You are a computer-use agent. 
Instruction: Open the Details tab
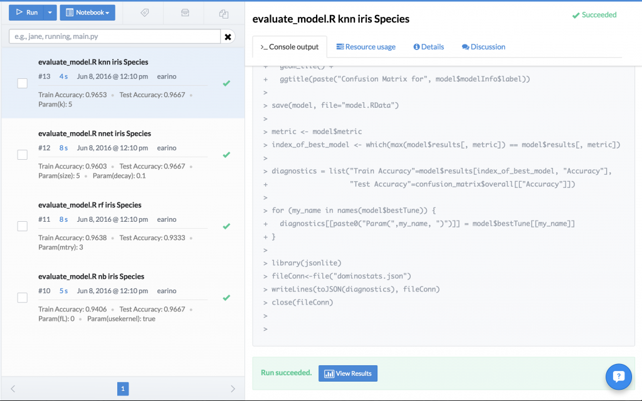tap(428, 47)
